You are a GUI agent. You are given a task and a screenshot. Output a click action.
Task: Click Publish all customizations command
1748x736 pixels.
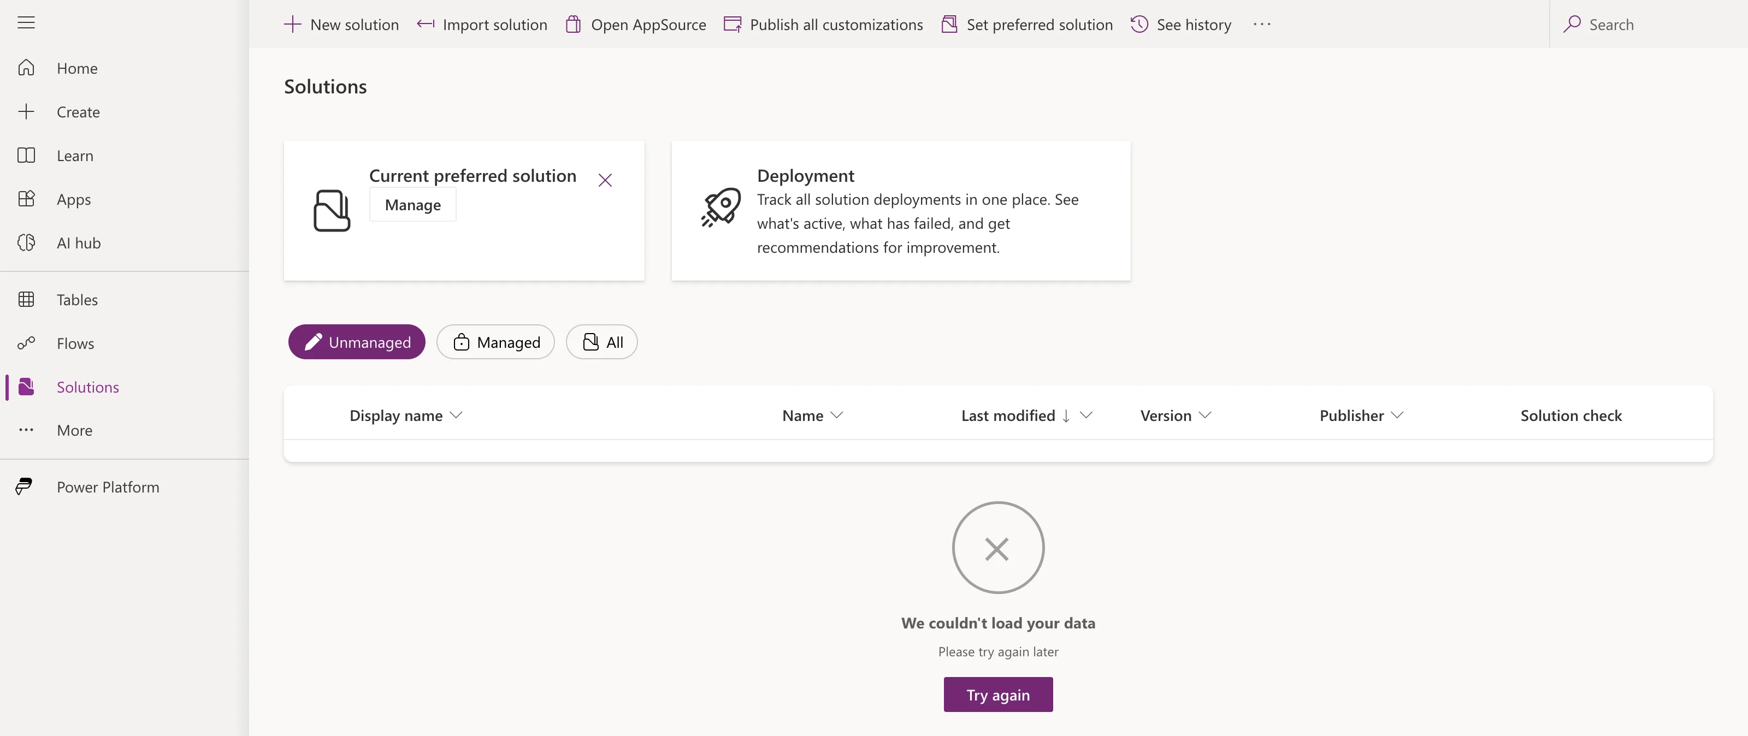pyautogui.click(x=823, y=25)
